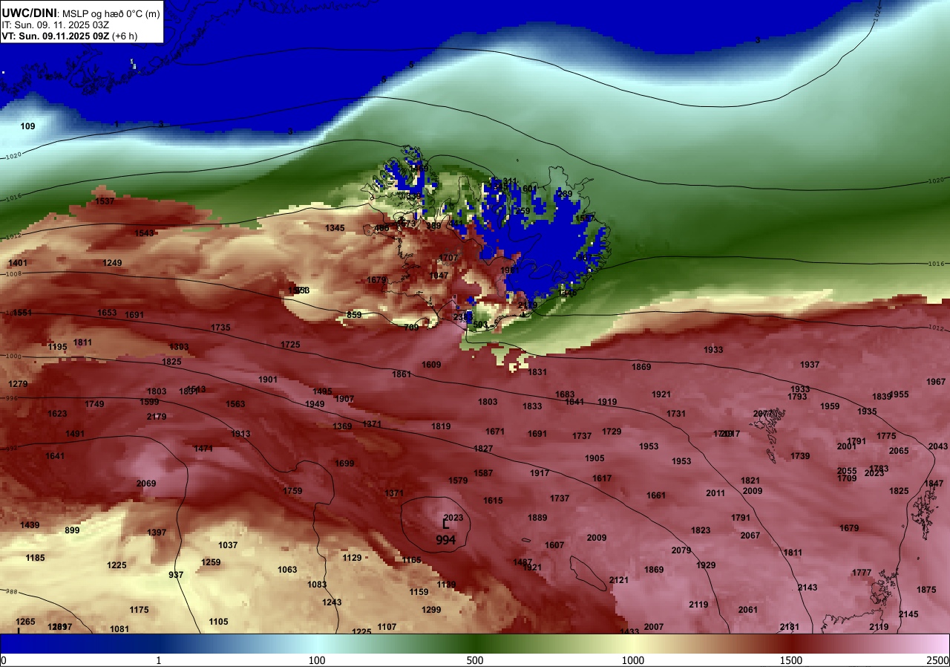Screen dimensions: 950x667
Task: Click the height value 937
Action: [176, 575]
